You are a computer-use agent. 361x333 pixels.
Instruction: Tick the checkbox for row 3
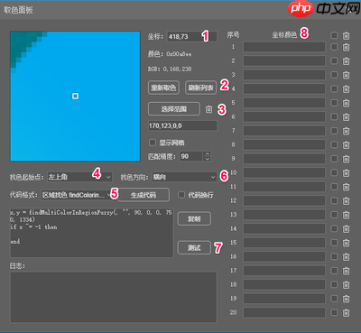pos(334,75)
